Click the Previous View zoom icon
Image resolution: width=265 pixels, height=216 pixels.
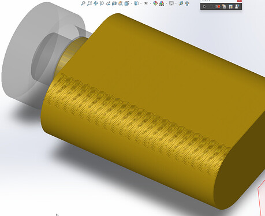tap(102, 3)
